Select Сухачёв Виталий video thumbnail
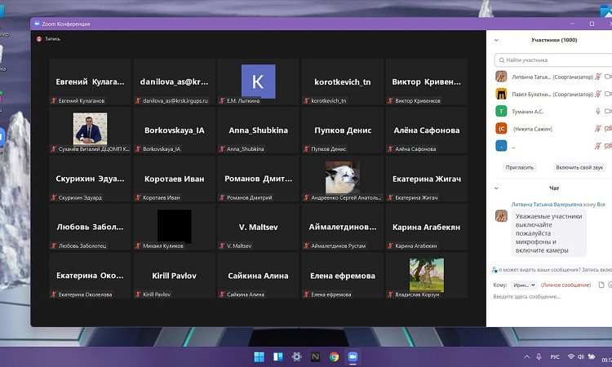612x367 pixels. (90, 129)
